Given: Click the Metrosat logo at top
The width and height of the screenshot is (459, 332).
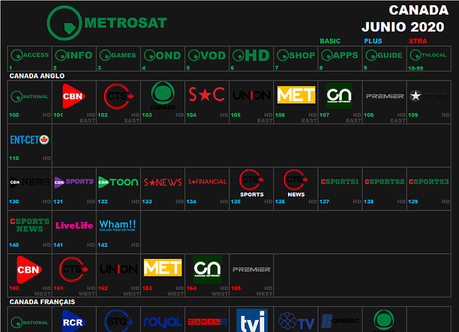Looking at the screenshot, I should [107, 23].
